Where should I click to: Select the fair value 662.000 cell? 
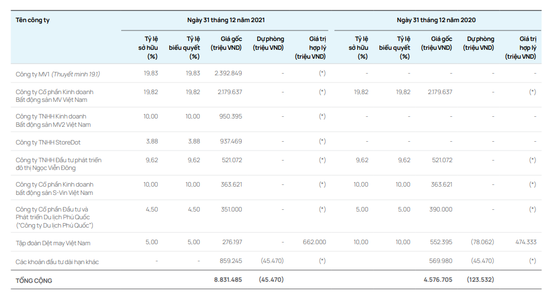pyautogui.click(x=314, y=242)
